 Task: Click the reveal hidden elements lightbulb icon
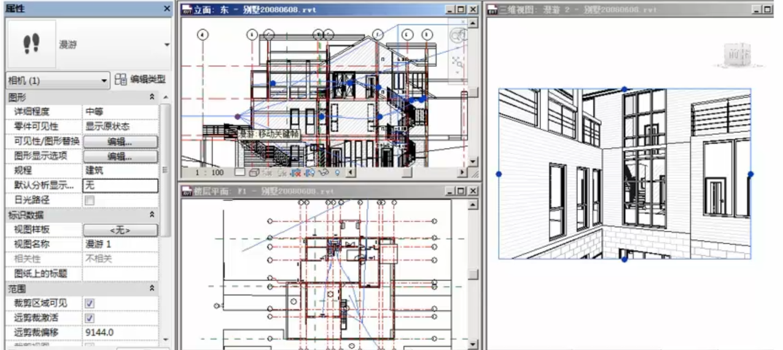337,173
